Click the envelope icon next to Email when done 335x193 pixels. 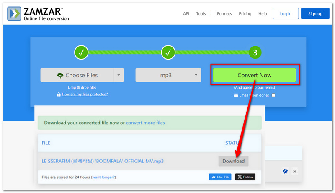tap(236, 95)
